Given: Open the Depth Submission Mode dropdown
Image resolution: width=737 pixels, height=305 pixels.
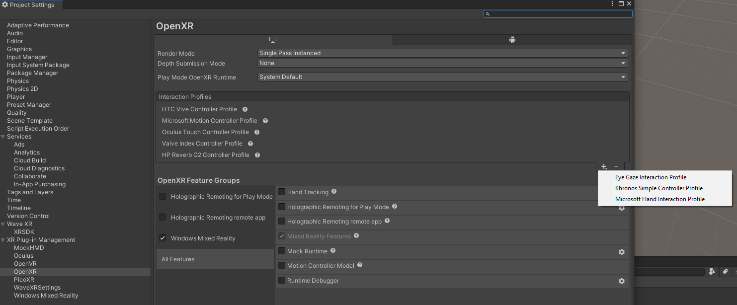Looking at the screenshot, I should [442, 63].
